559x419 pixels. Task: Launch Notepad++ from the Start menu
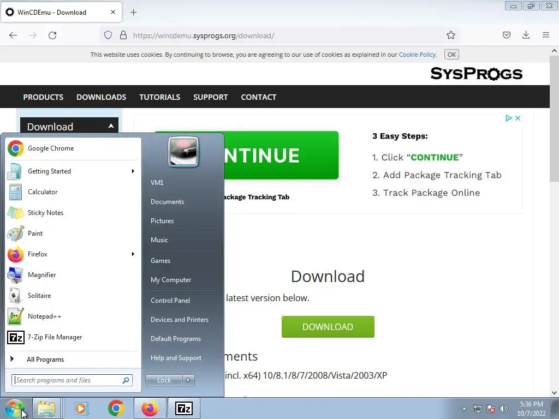pyautogui.click(x=73, y=316)
